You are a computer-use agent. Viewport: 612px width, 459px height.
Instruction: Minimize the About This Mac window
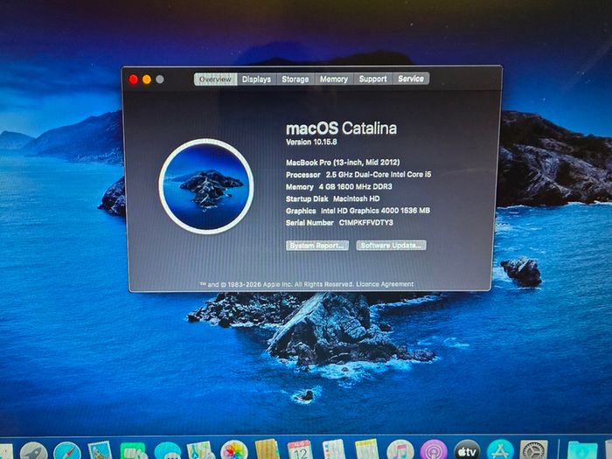click(x=147, y=80)
